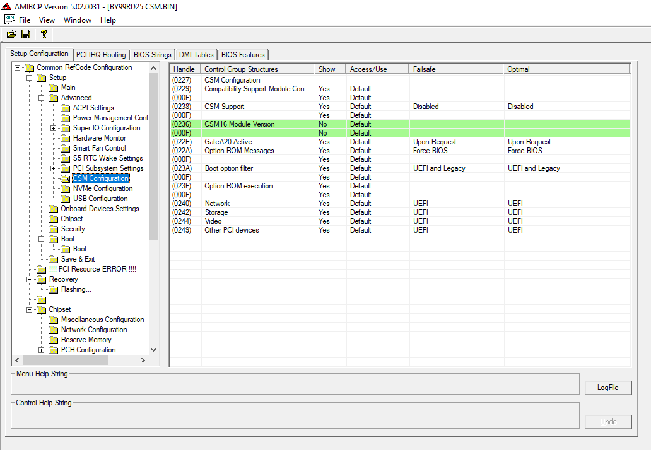Click the Optimal column header
651x450 pixels.
(x=566, y=69)
